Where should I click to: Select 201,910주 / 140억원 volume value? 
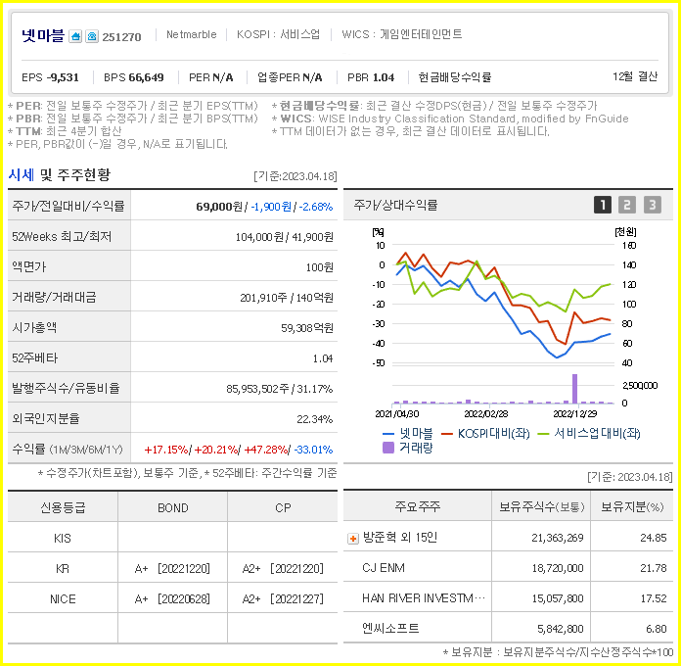point(287,298)
